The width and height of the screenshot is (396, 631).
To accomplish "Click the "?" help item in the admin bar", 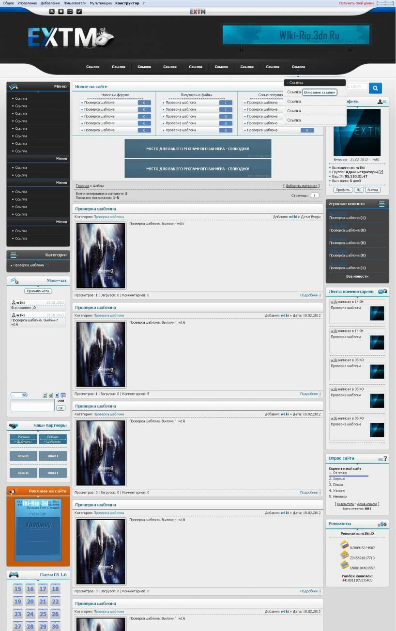I will pos(143,3).
